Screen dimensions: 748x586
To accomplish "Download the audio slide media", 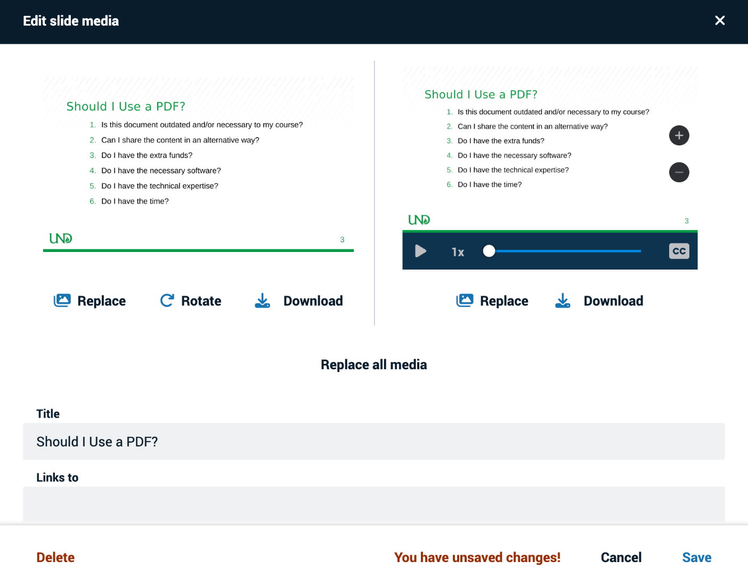I will 599,300.
